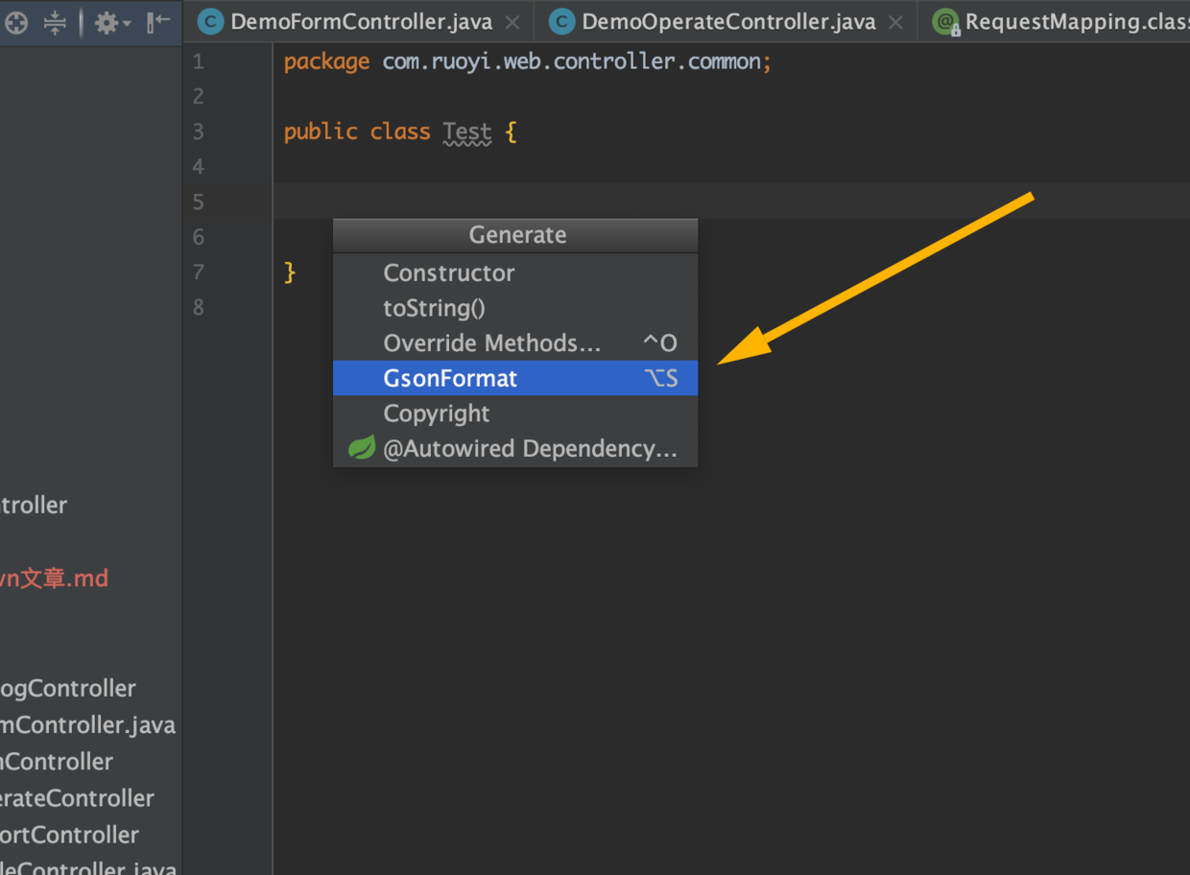Image resolution: width=1190 pixels, height=875 pixels.
Task: Choose Override Methods... in Generate menu
Action: [x=492, y=343]
